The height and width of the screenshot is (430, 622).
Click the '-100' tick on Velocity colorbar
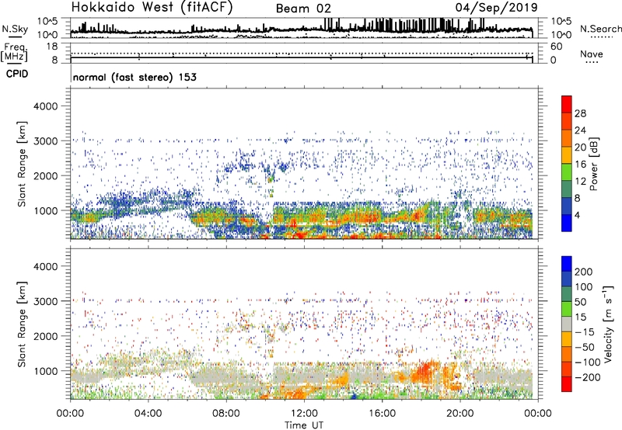(588, 362)
